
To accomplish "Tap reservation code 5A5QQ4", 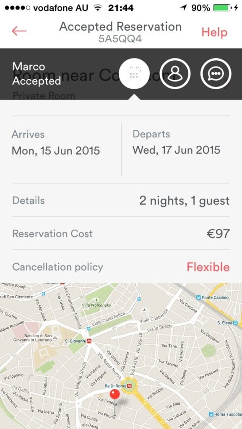I will 120,39.
